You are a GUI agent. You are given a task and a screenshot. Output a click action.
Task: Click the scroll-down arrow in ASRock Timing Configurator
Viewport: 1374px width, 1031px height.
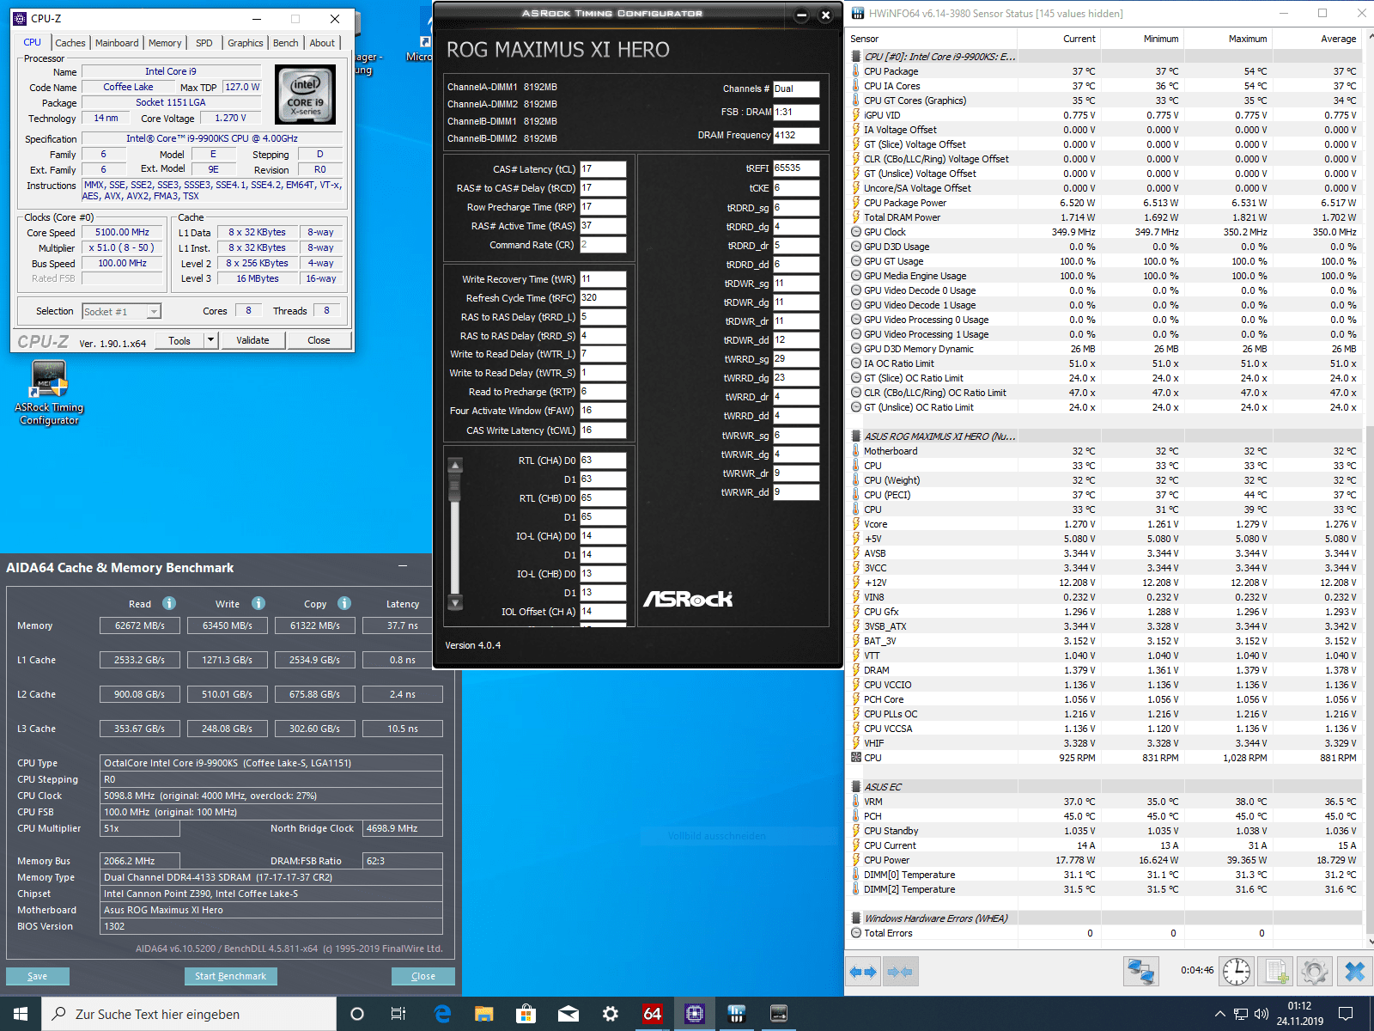click(x=456, y=602)
